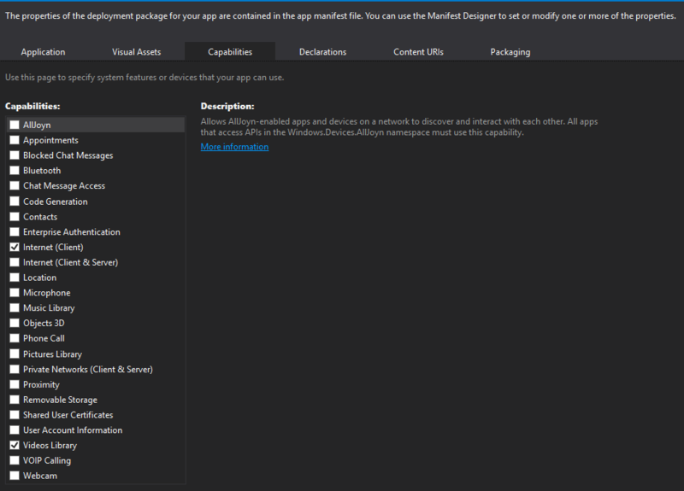The width and height of the screenshot is (684, 491).
Task: Open the Content URIs tab
Action: [x=418, y=52]
